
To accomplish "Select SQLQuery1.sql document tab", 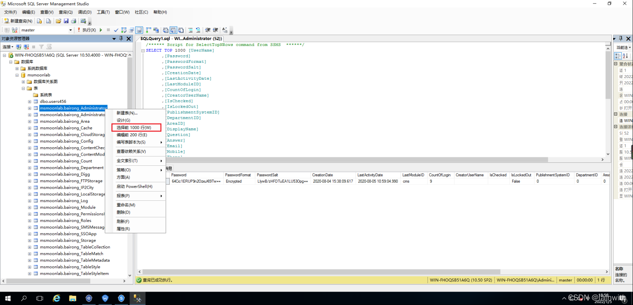I will pyautogui.click(x=181, y=38).
